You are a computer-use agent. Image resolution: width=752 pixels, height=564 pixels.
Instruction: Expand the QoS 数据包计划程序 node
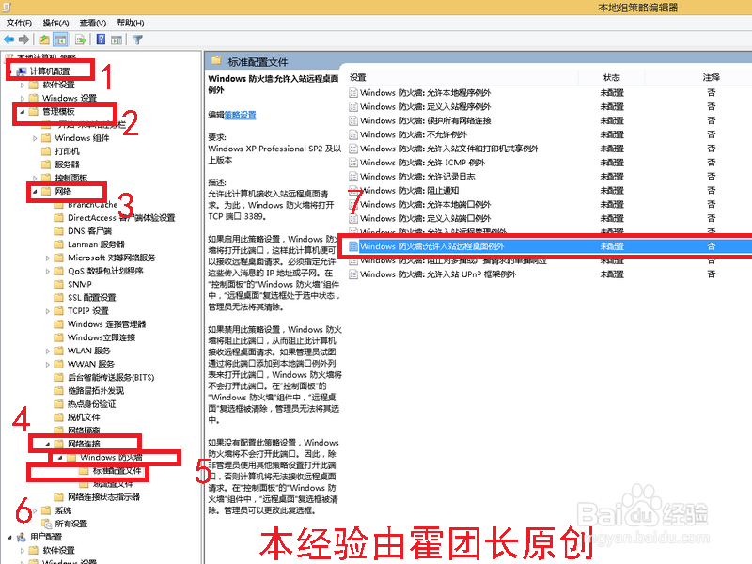(48, 272)
